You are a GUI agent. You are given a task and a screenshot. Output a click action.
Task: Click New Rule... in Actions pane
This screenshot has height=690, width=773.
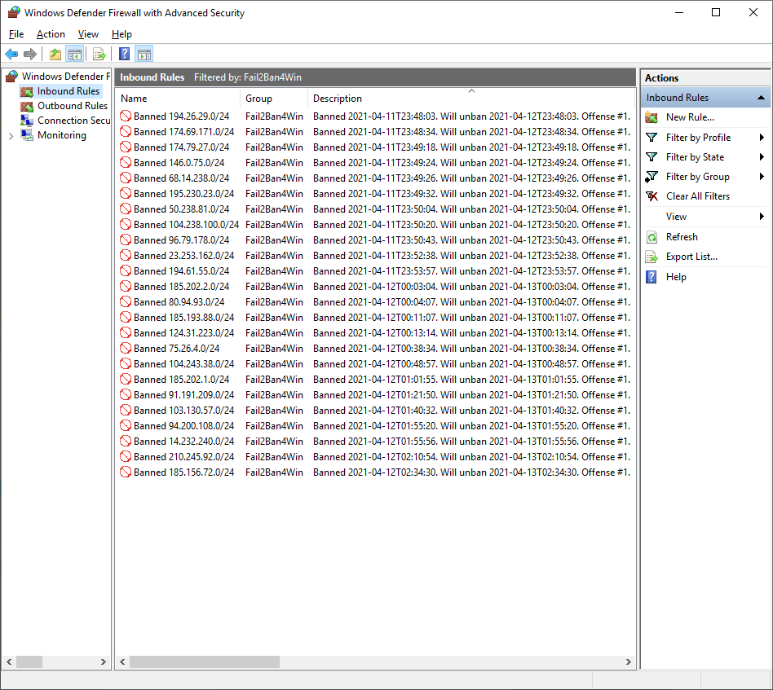click(x=690, y=117)
